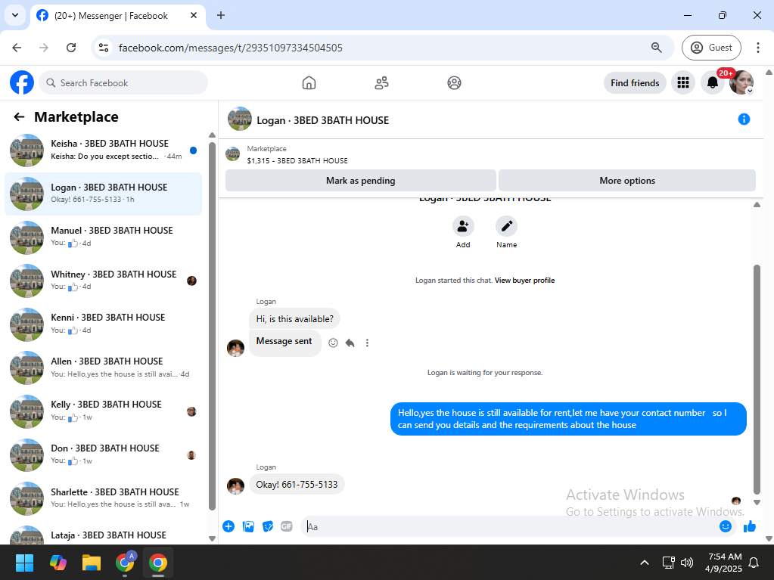Open File Explorer from the taskbar
Image resolution: width=774 pixels, height=580 pixels.
92,563
